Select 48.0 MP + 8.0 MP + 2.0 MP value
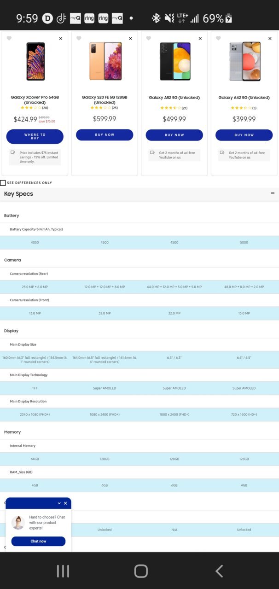The image size is (279, 589). (x=244, y=287)
